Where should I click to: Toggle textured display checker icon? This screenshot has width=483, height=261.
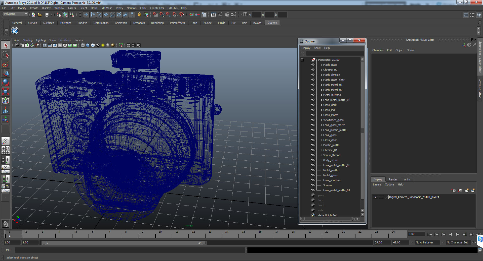[98, 45]
